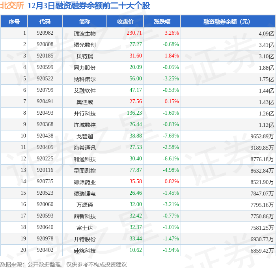
Task: Click the 0.82% change value
Action: (172, 182)
